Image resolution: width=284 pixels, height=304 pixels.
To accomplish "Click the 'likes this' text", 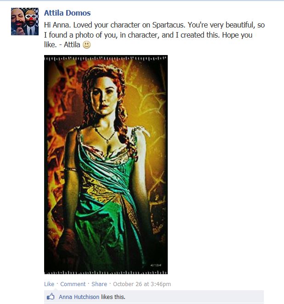I will 113,297.
